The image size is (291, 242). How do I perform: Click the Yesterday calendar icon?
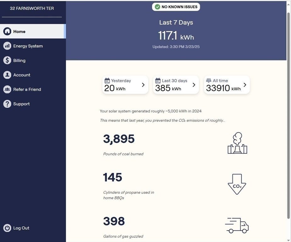[107, 80]
